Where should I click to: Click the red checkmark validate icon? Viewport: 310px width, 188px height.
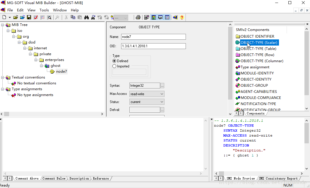[x=36, y=17]
